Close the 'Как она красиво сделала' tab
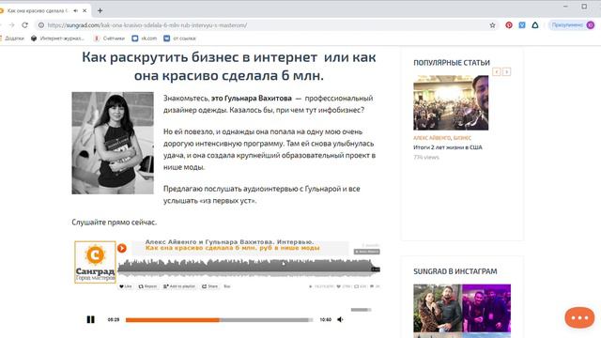The width and height of the screenshot is (601, 338). click(85, 10)
